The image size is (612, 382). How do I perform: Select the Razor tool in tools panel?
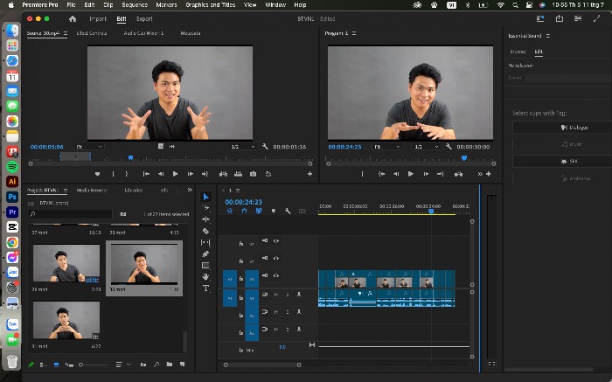[x=205, y=231]
